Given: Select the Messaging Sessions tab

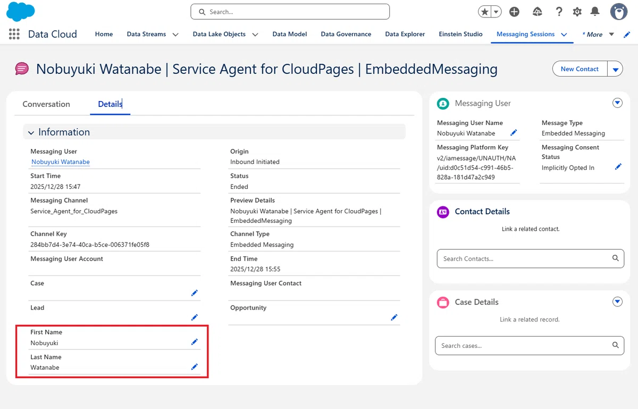Looking at the screenshot, I should tap(525, 34).
